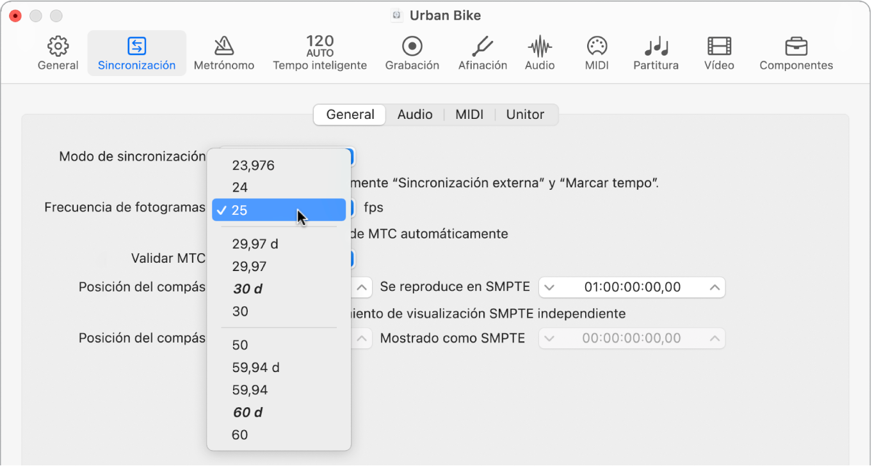Decrease Se reproduce en SMPTE value
This screenshot has width=872, height=466.
click(x=549, y=288)
